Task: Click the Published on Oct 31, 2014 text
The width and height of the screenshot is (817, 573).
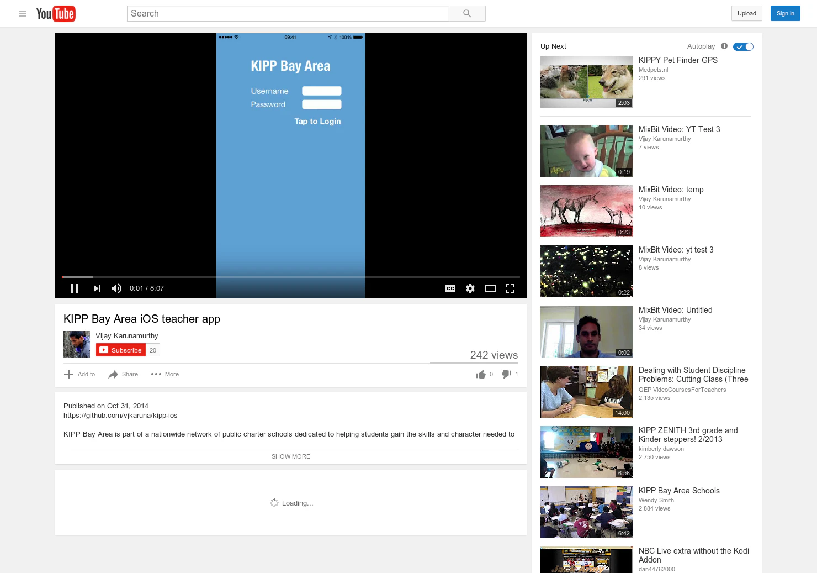Action: (106, 406)
